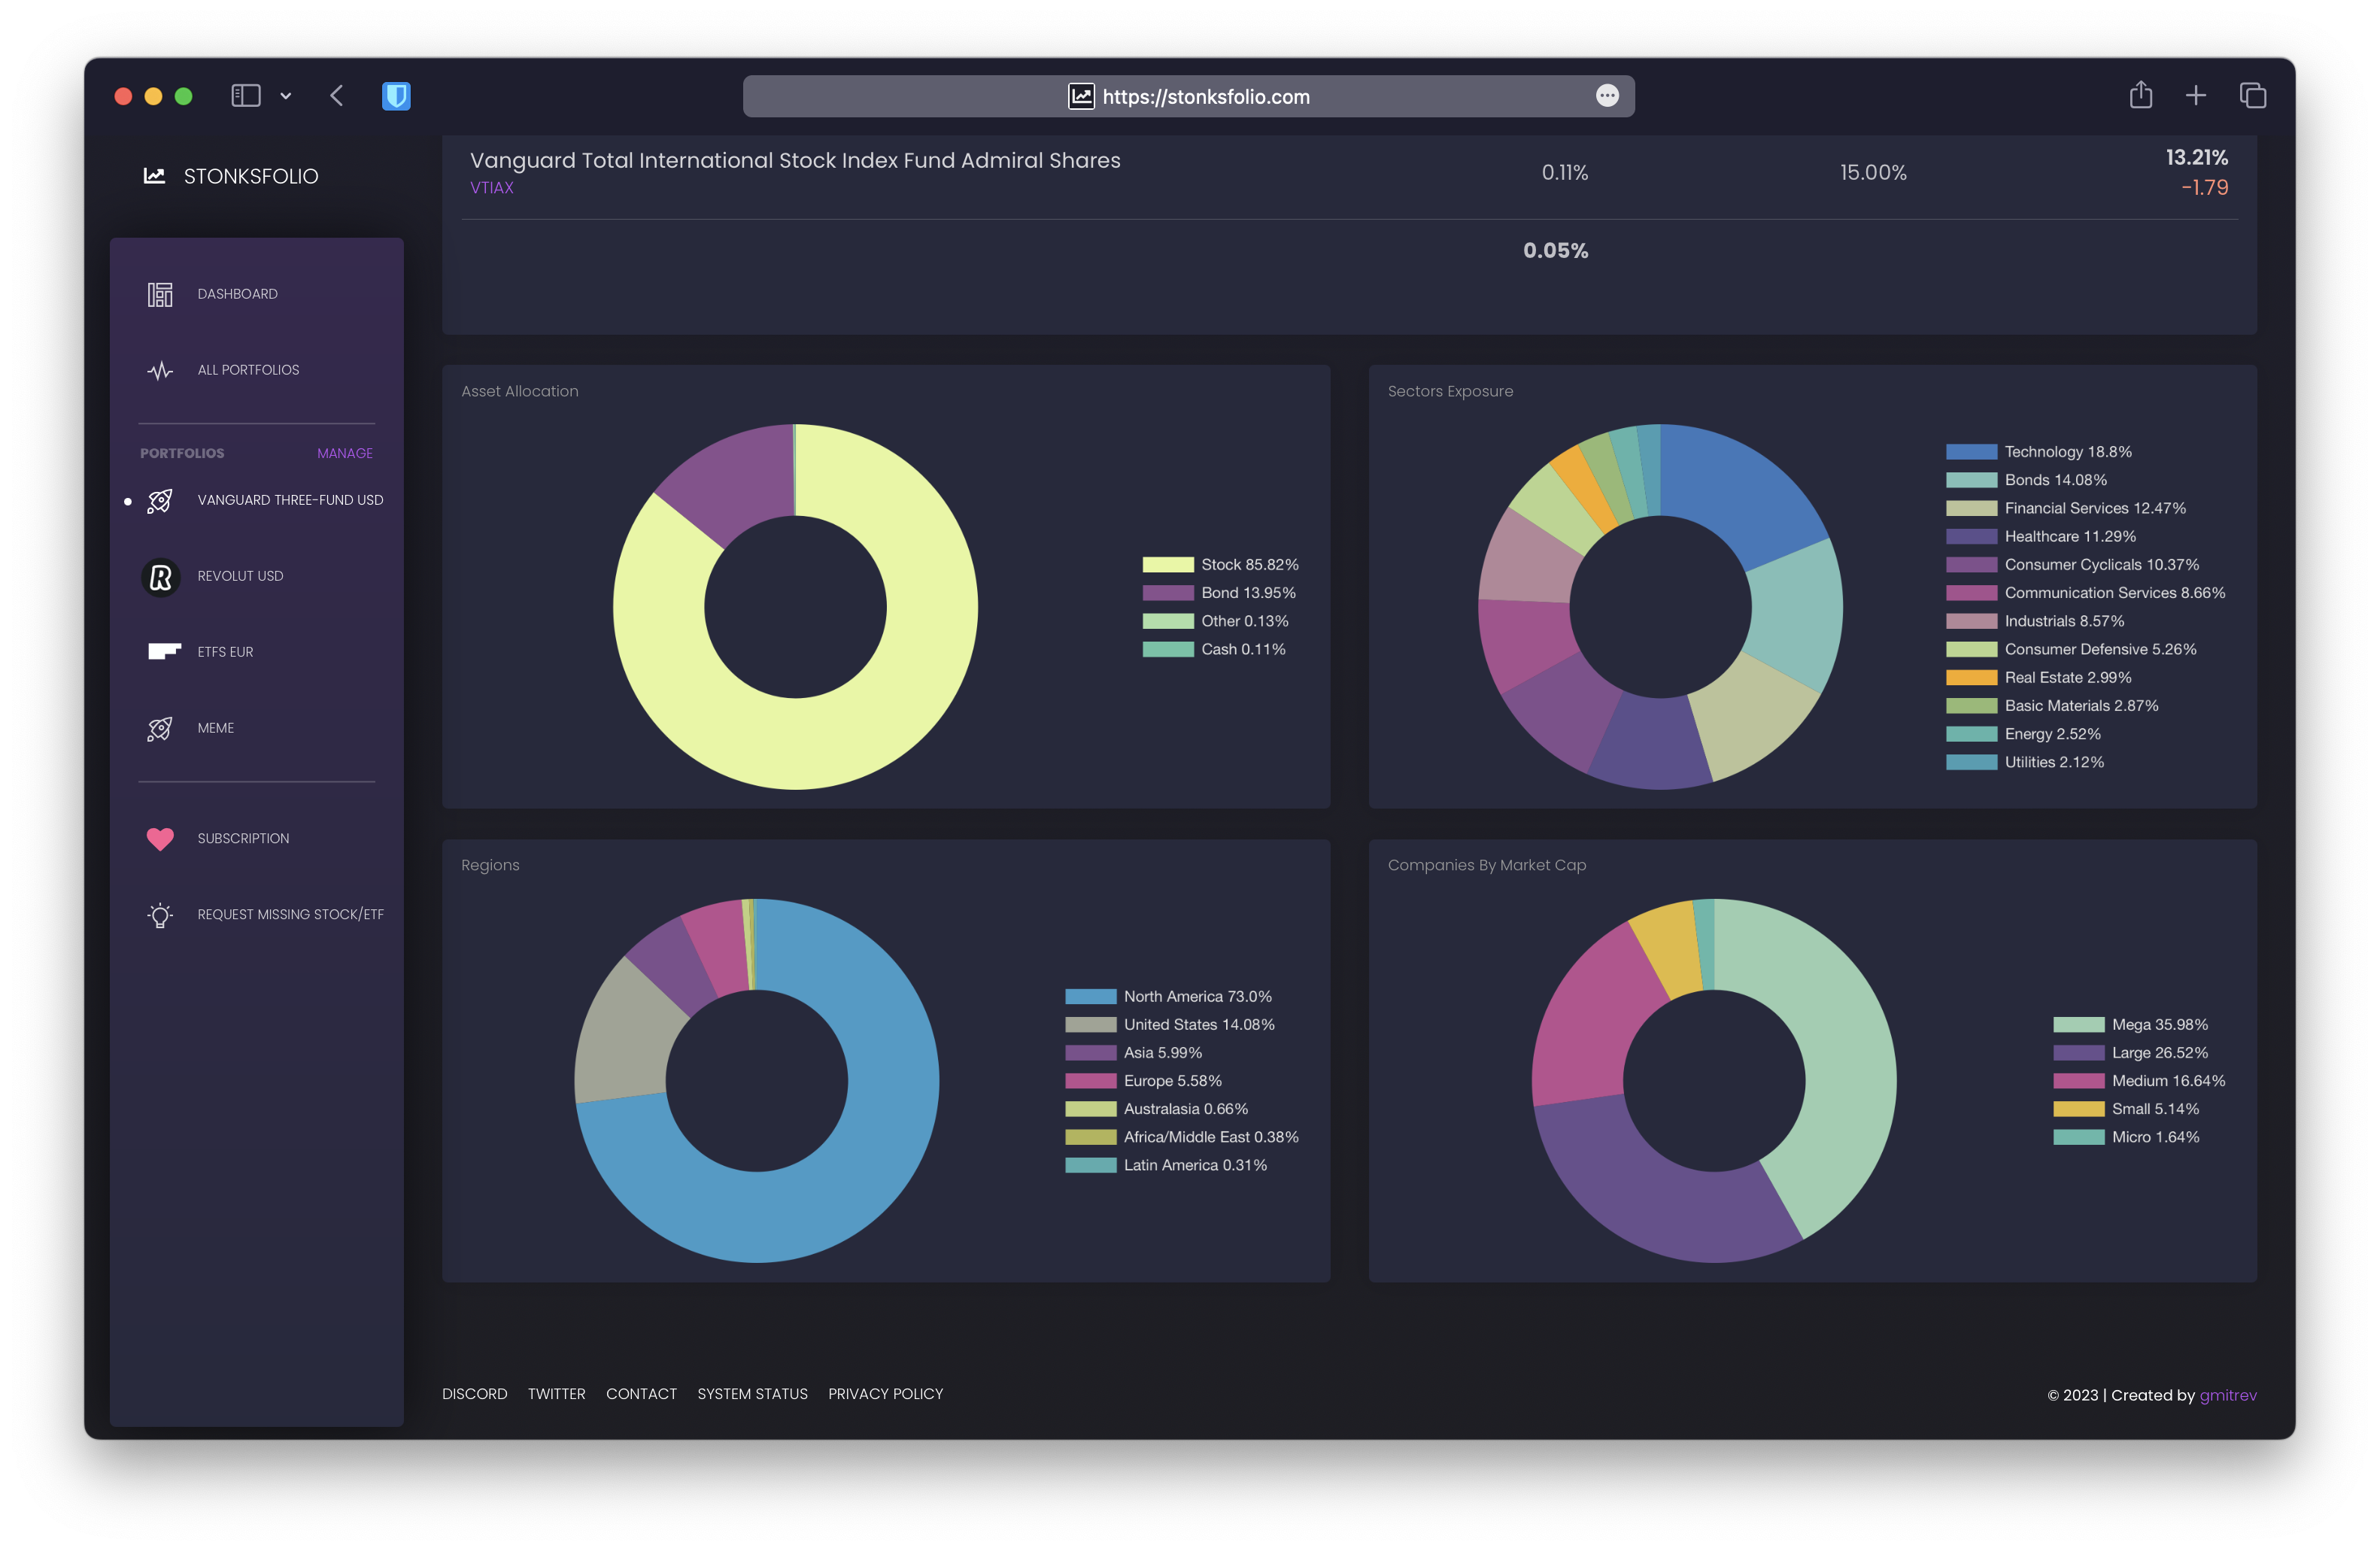This screenshot has height=1551, width=2380.
Task: Open the Dashboard menu item
Action: [x=238, y=294]
